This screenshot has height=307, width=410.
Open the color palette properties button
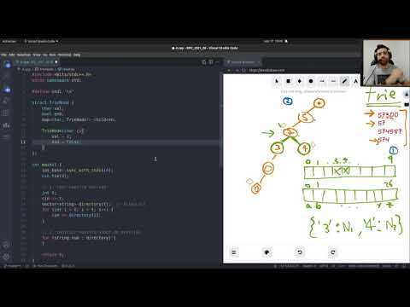(x=266, y=252)
